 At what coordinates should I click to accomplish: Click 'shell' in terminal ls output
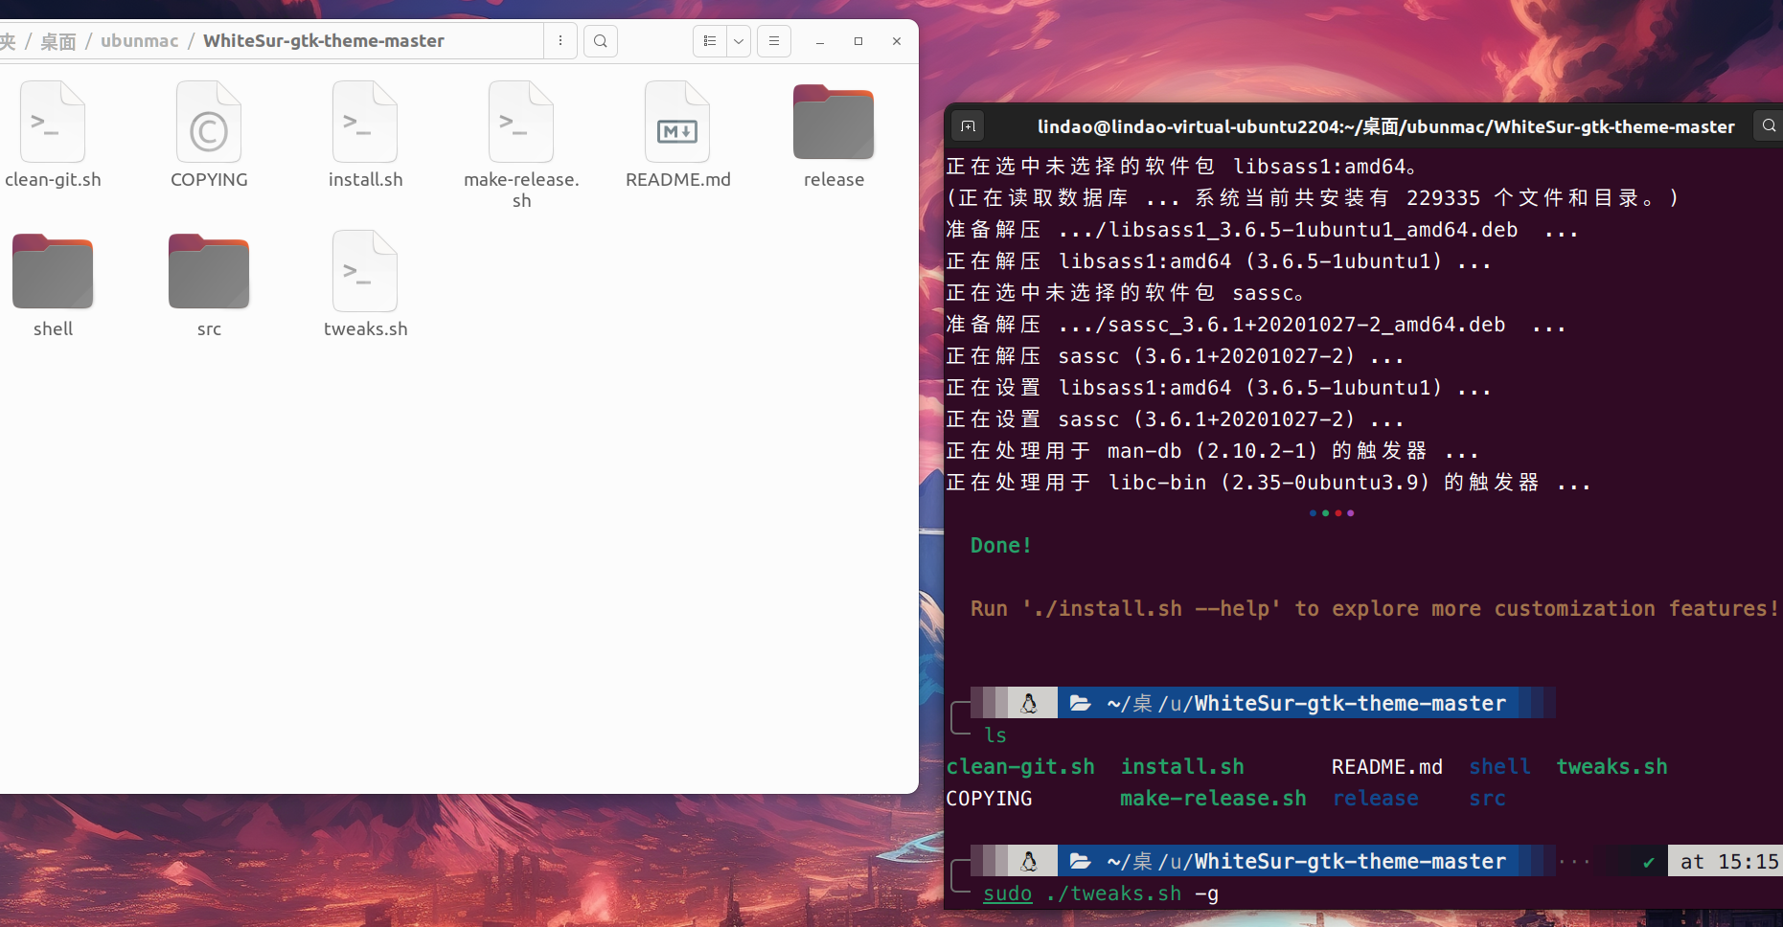click(x=1499, y=767)
